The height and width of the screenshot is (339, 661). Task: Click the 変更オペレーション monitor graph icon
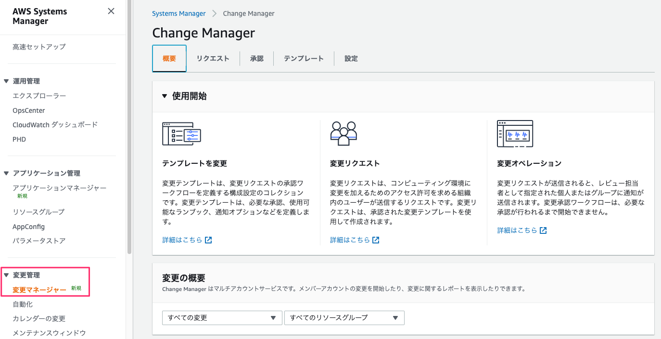pyautogui.click(x=515, y=133)
